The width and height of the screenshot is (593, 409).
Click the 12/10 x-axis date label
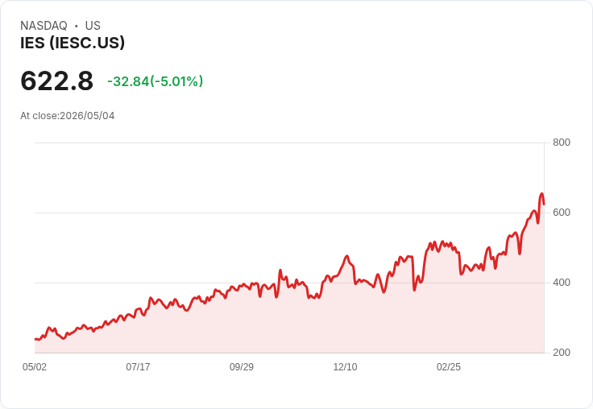[345, 366]
